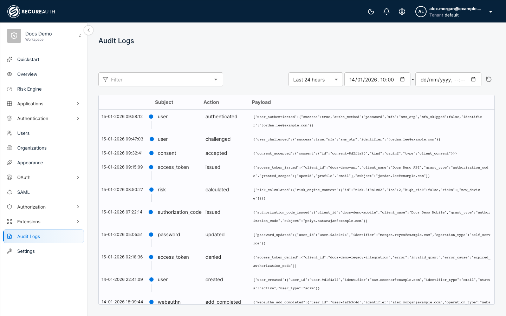Click the AL user avatar

pos(421,12)
